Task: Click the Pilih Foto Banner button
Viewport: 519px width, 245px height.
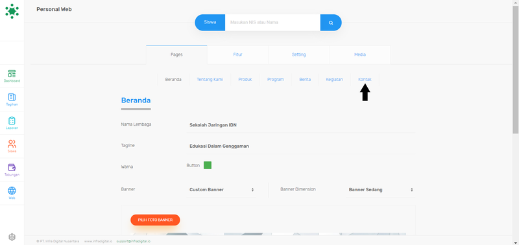Action: coord(155,220)
